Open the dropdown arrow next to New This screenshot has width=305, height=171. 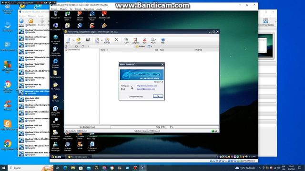(73, 40)
